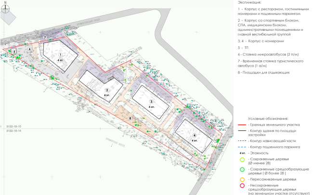
Task: Select circled marker 5 for the ТП
Action: pos(14,52)
